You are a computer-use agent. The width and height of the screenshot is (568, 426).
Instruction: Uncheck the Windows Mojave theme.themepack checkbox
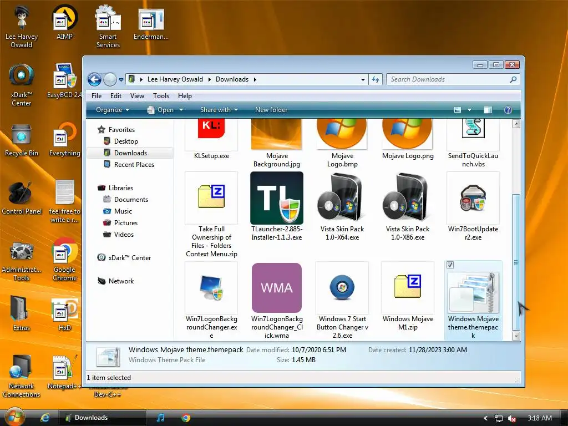coord(450,265)
